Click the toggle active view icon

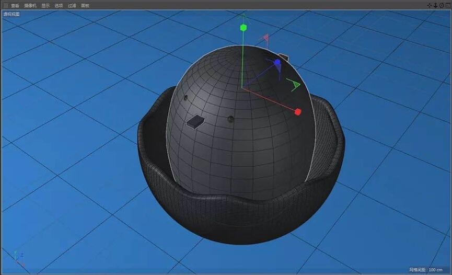[448, 5]
